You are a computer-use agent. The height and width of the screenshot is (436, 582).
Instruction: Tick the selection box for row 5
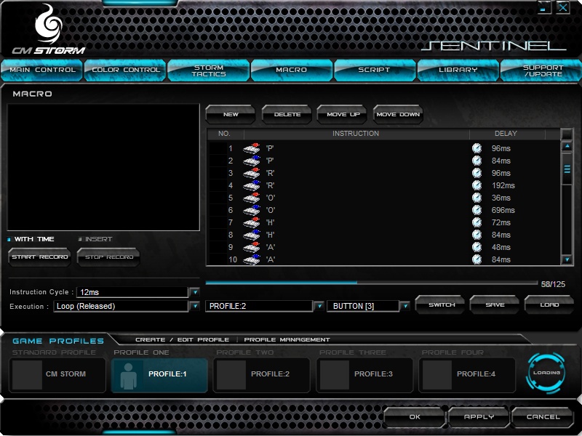tap(218, 198)
